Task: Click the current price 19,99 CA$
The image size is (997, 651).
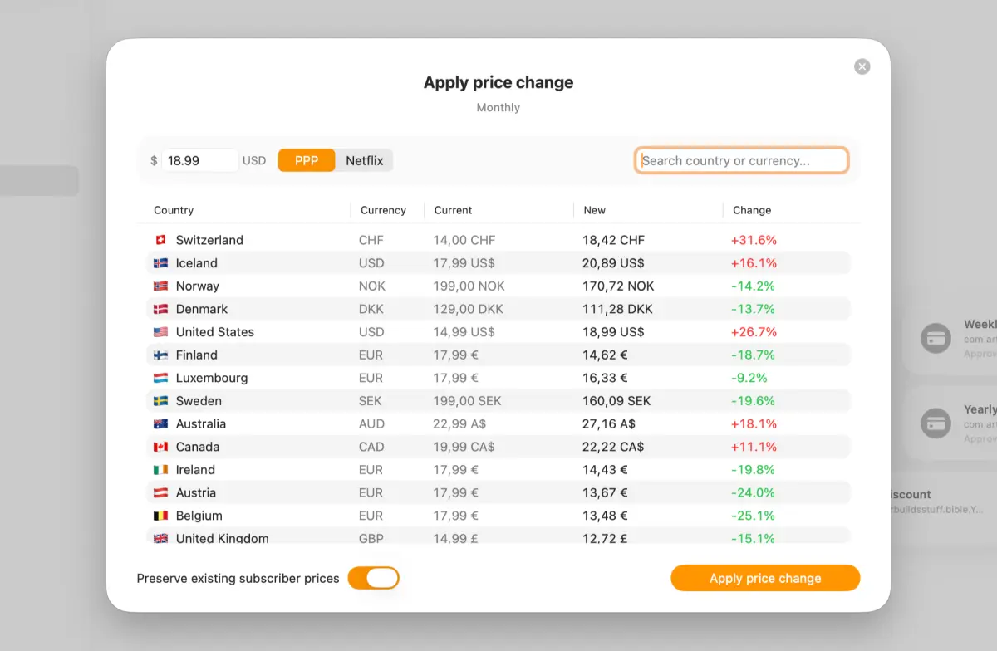Action: coord(464,447)
